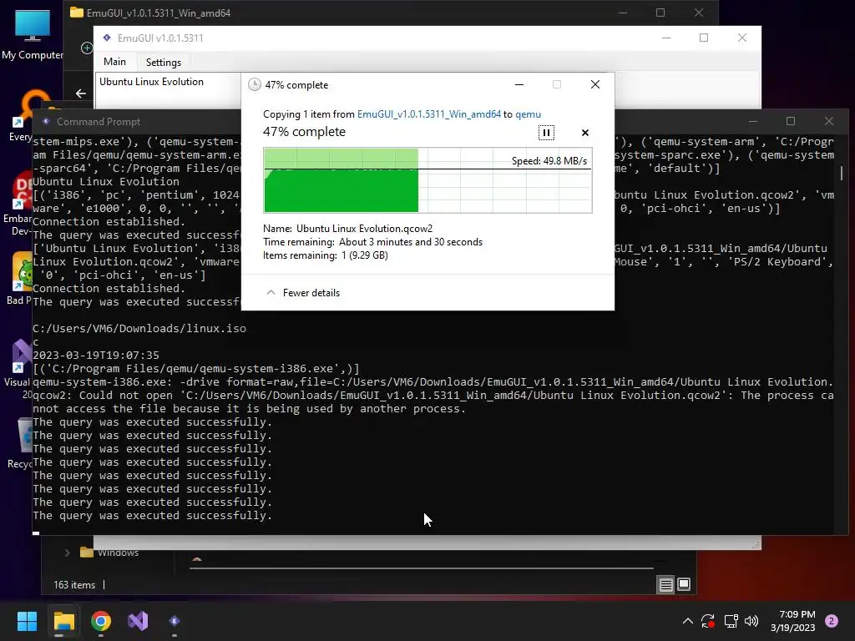Open the clock showing 7:09 PM
The width and height of the screenshot is (855, 641).
coord(792,621)
